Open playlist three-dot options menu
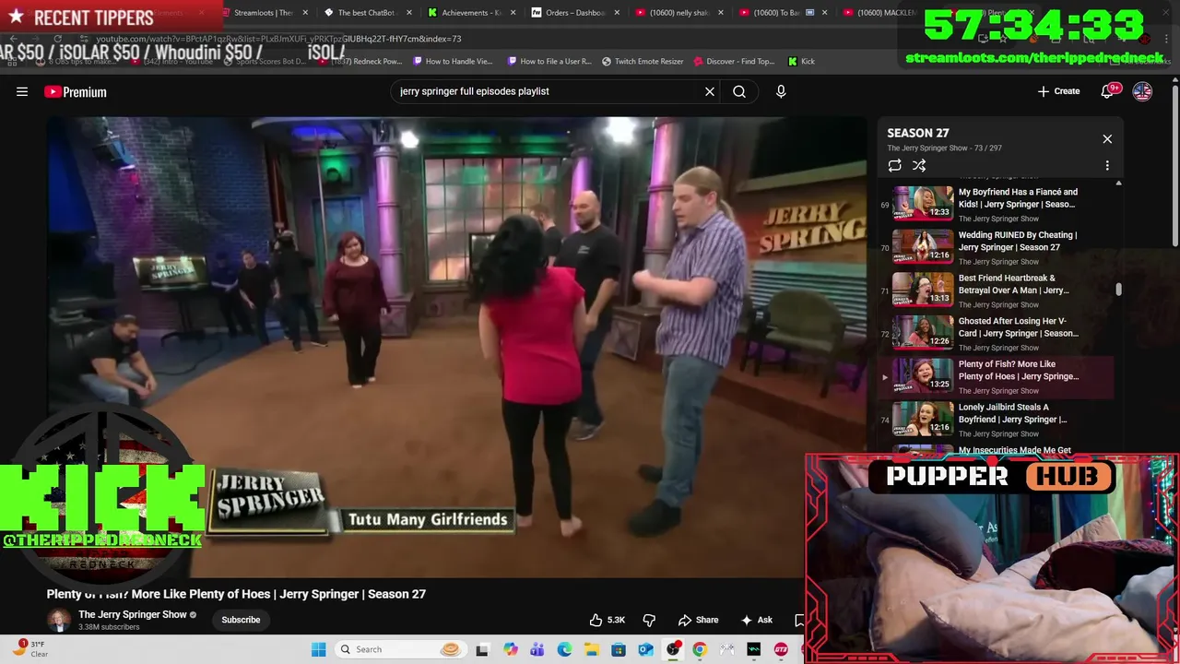The height and width of the screenshot is (664, 1180). click(1107, 166)
